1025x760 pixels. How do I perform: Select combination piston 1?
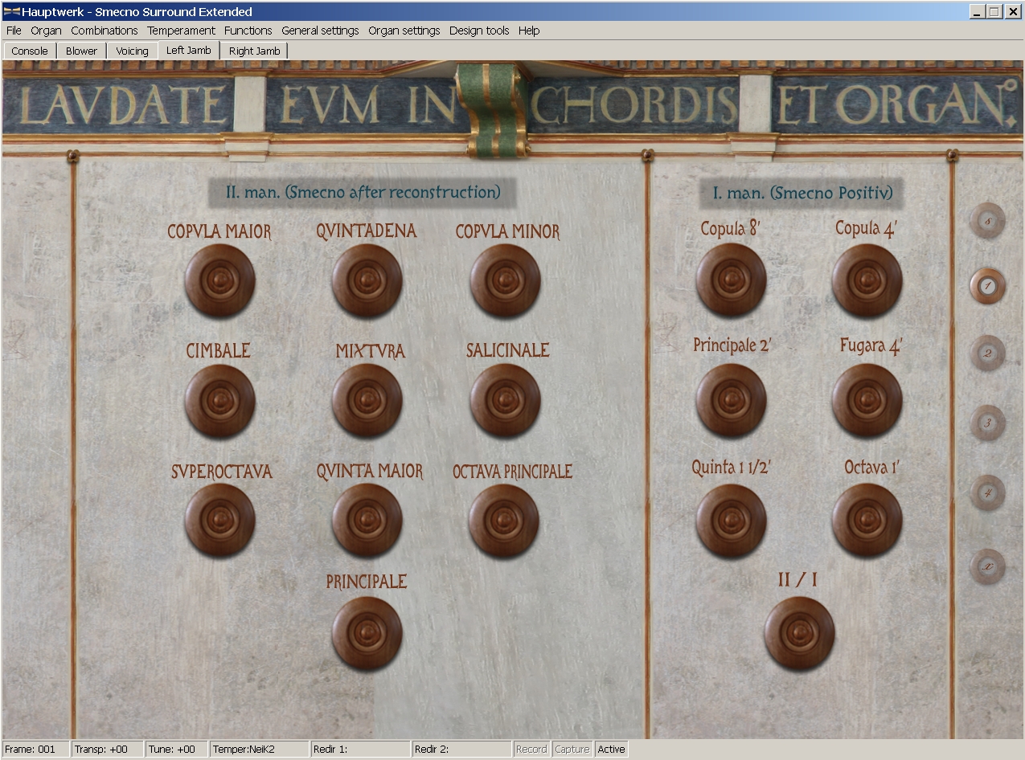pyautogui.click(x=987, y=285)
